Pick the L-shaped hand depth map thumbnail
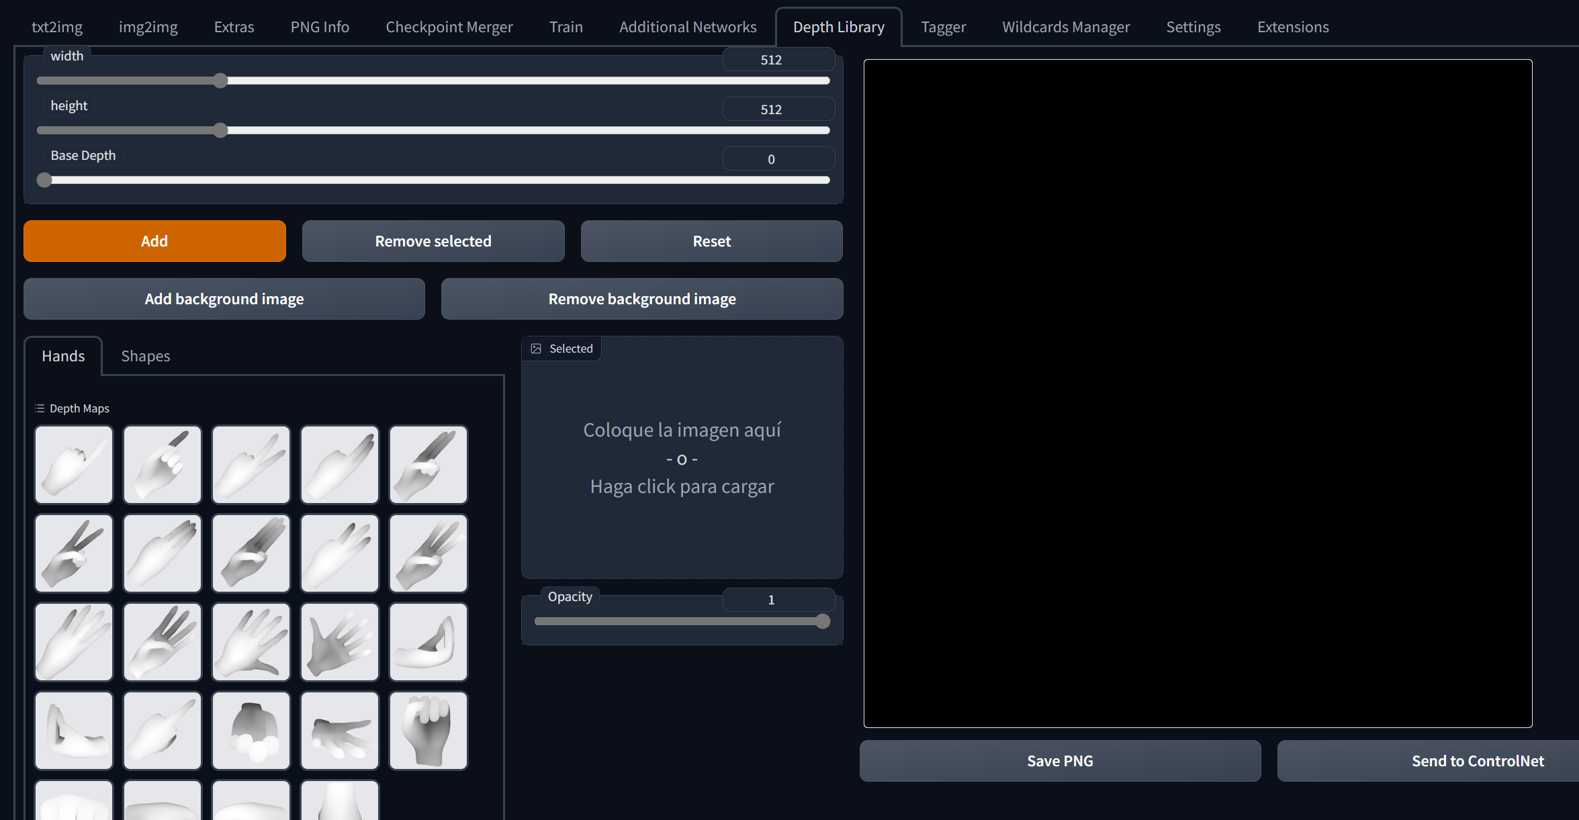This screenshot has width=1579, height=820. tap(74, 730)
